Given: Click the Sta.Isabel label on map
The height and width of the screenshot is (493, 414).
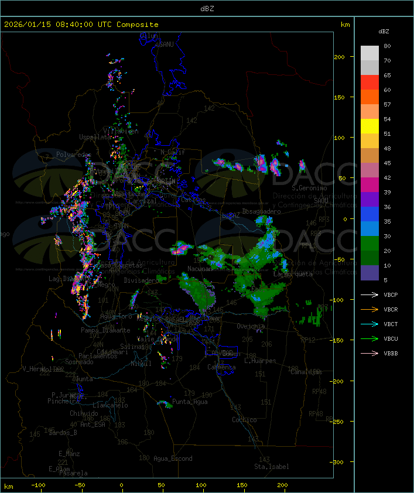Looking at the screenshot, I should [x=271, y=467].
